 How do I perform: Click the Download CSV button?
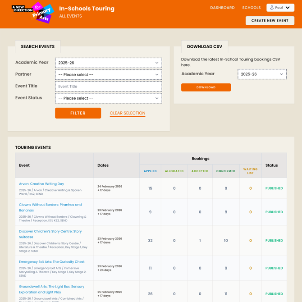pyautogui.click(x=206, y=87)
